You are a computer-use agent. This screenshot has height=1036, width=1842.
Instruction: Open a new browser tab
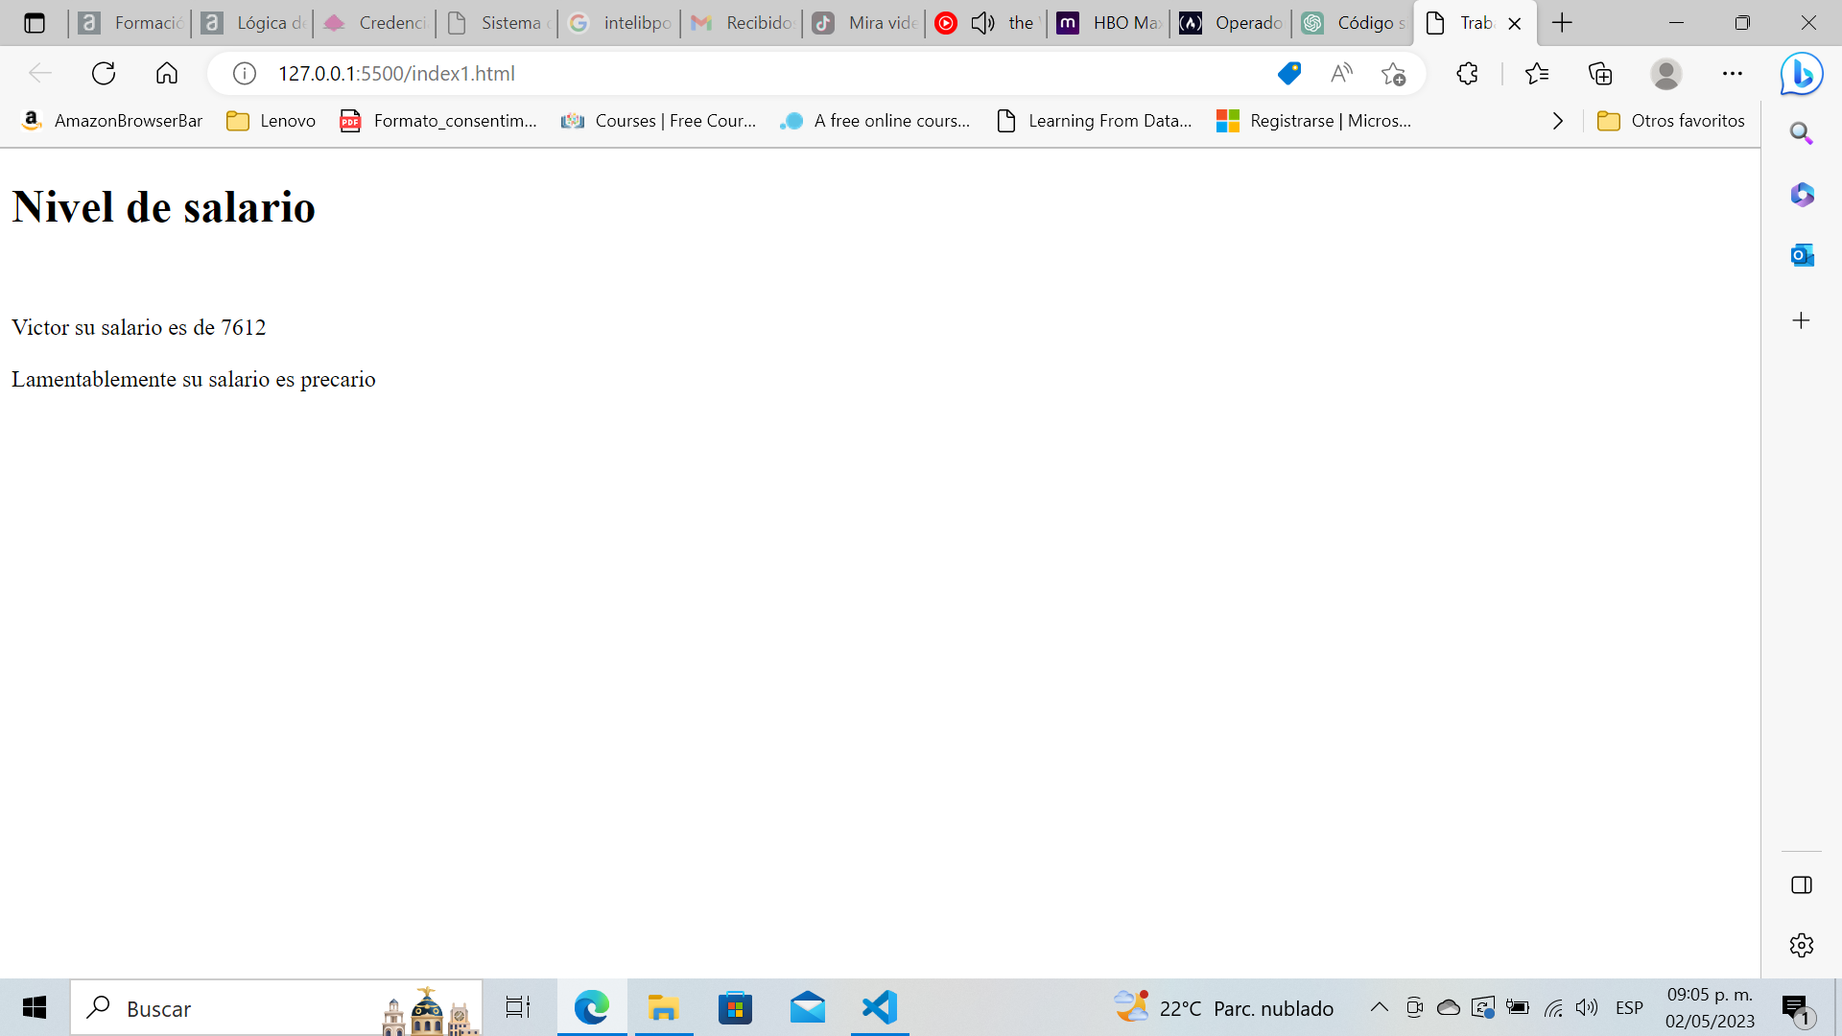pyautogui.click(x=1562, y=23)
